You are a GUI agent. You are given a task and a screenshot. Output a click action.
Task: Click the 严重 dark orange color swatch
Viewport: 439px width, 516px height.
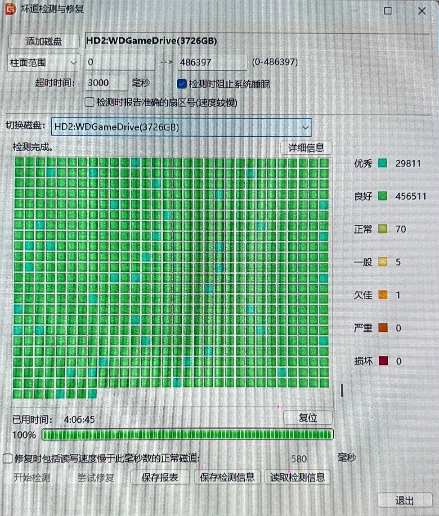click(x=382, y=328)
